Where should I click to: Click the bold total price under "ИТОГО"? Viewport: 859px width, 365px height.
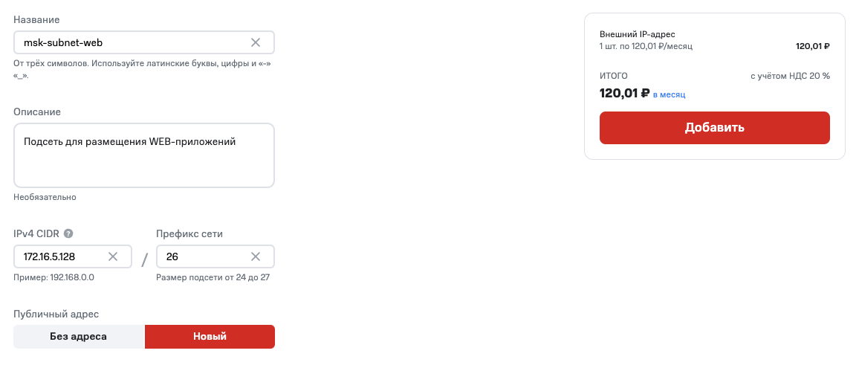tap(623, 94)
